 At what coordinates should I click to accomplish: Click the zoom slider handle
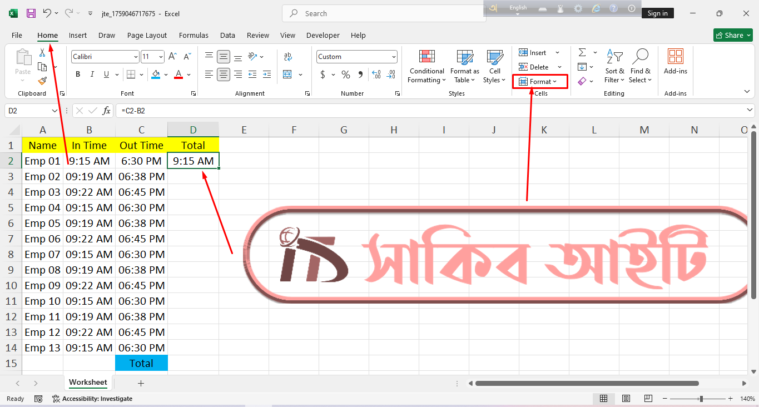[x=701, y=399]
